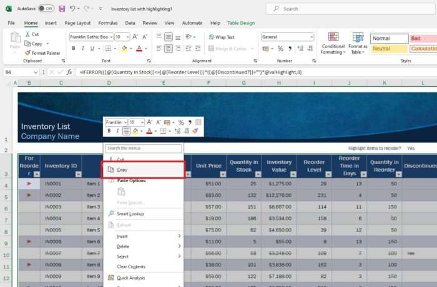Click Format Painter in the Clipboard group
The width and height of the screenshot is (437, 287).
pyautogui.click(x=42, y=53)
